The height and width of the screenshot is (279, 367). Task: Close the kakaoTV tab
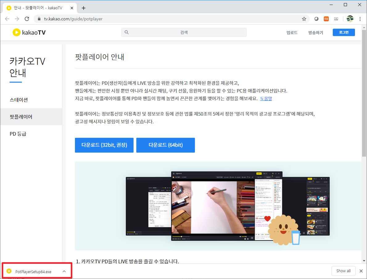coord(72,8)
